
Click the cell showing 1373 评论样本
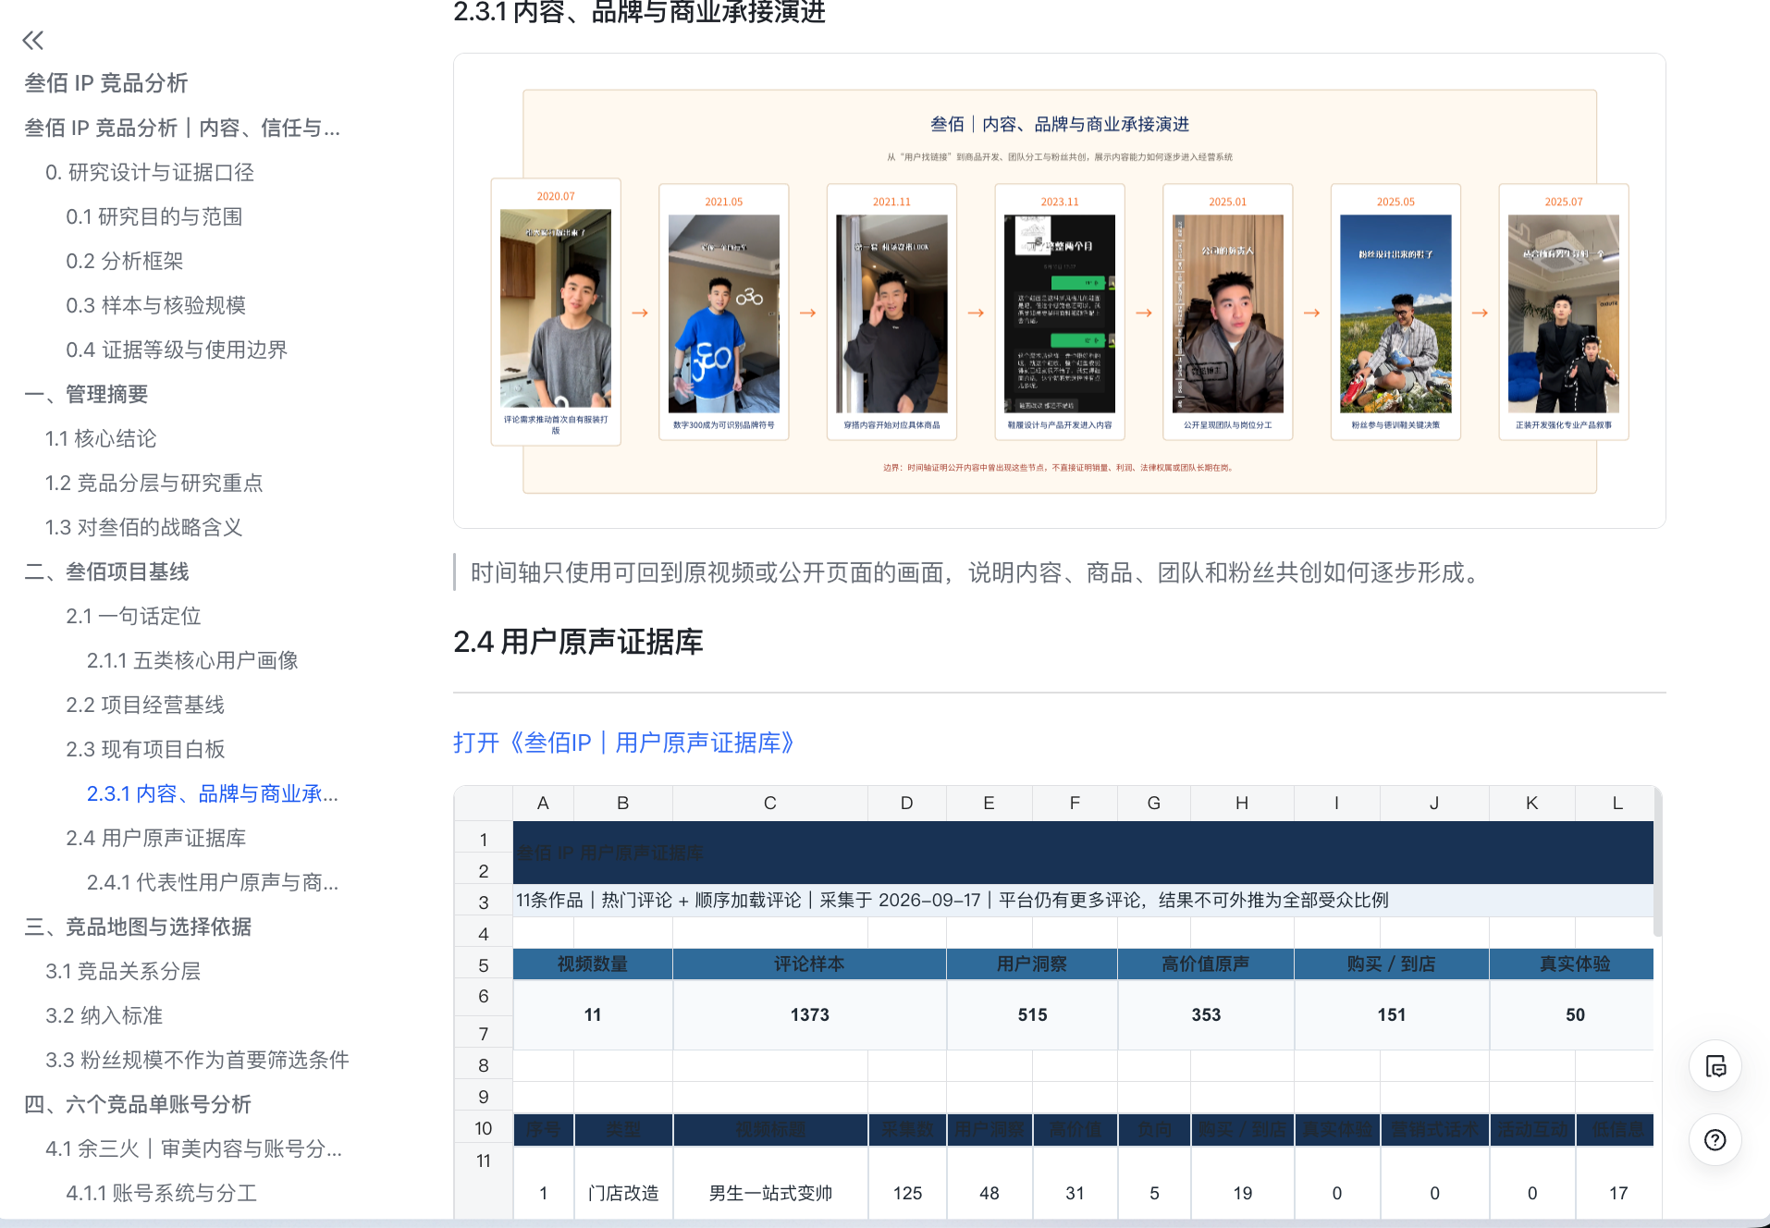[x=809, y=1014]
